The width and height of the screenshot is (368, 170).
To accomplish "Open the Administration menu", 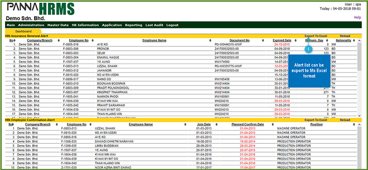I will click(x=31, y=25).
